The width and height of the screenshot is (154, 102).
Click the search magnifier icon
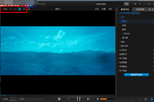point(126,4)
